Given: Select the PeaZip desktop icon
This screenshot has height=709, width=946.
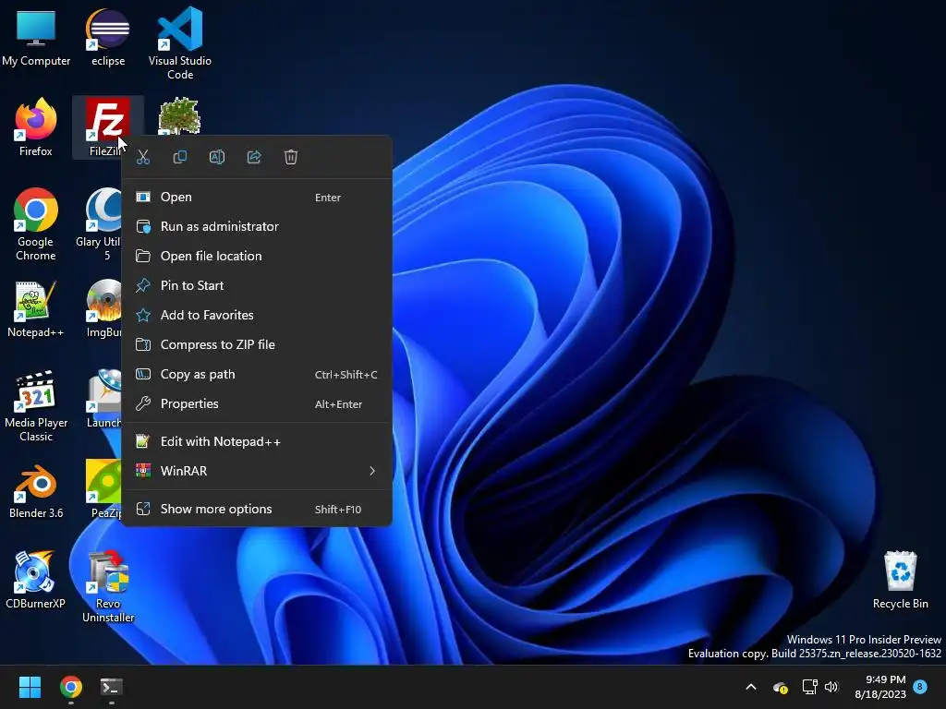Looking at the screenshot, I should pyautogui.click(x=103, y=489).
